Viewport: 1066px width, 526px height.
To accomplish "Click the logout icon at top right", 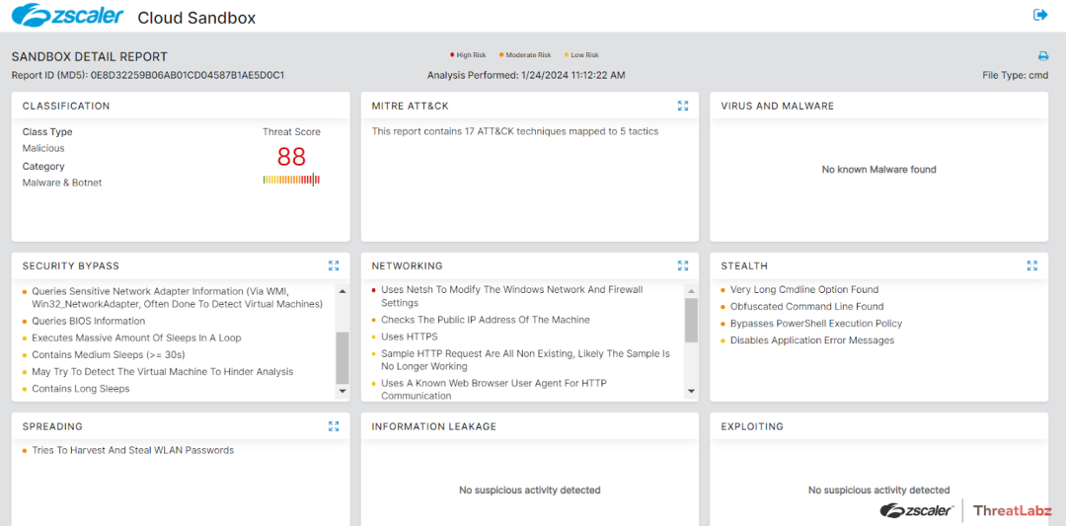I will tap(1040, 15).
